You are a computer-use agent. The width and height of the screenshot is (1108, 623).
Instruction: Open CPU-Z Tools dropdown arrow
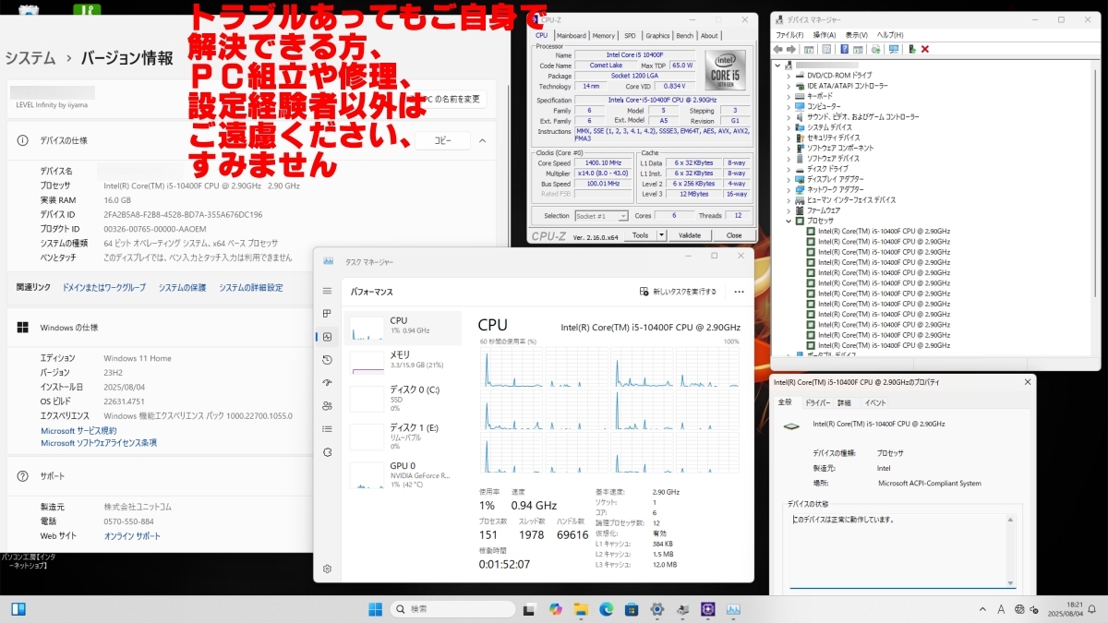[661, 235]
